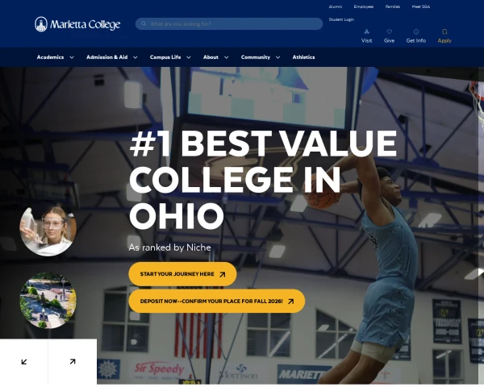This screenshot has width=484, height=387.
Task: Open the Meet SGA link
Action: click(421, 6)
